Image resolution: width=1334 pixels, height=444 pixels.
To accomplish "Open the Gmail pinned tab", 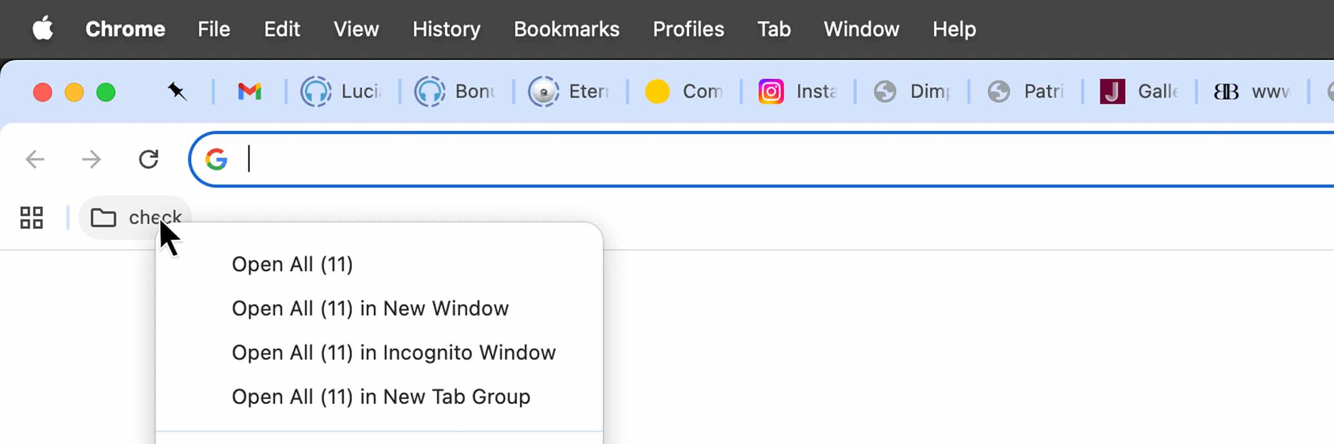I will [250, 92].
